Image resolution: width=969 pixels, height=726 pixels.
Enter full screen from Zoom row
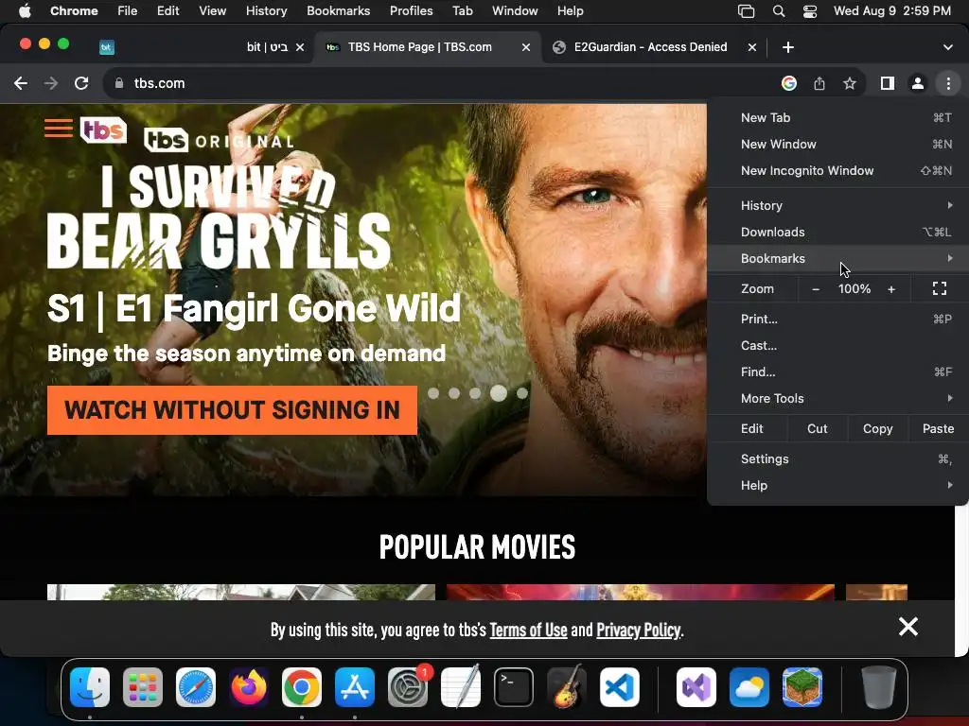[x=940, y=289]
